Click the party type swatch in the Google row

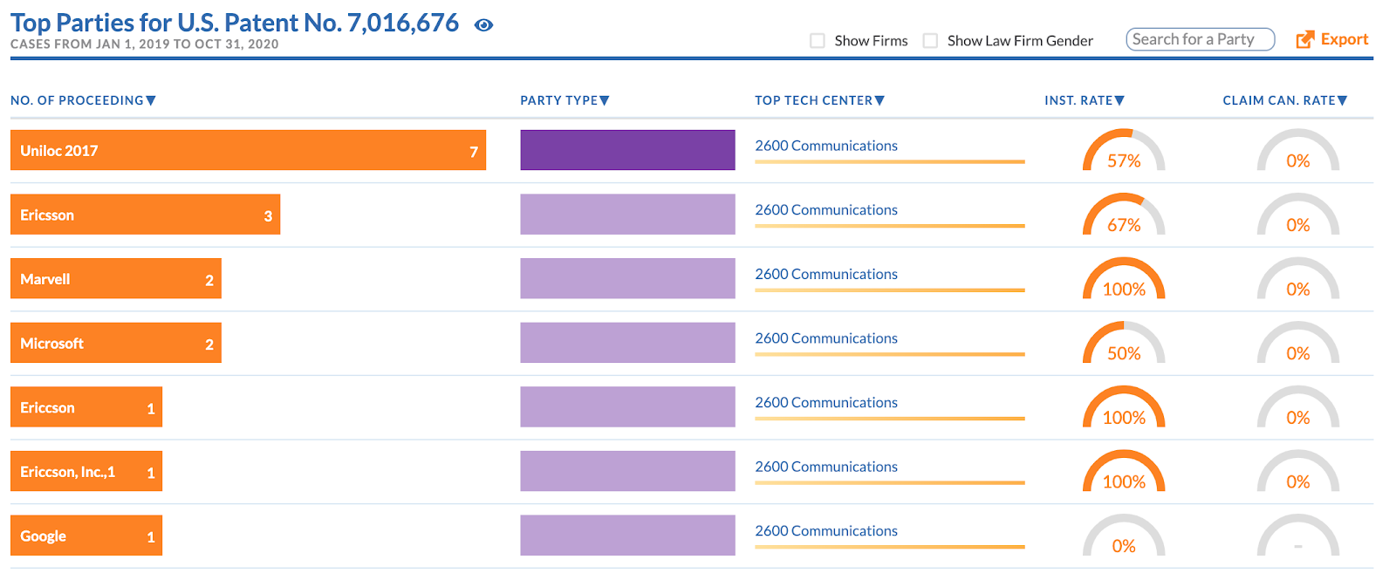pyautogui.click(x=627, y=536)
